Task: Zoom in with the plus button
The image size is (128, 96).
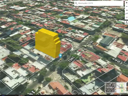Action: click(126, 3)
